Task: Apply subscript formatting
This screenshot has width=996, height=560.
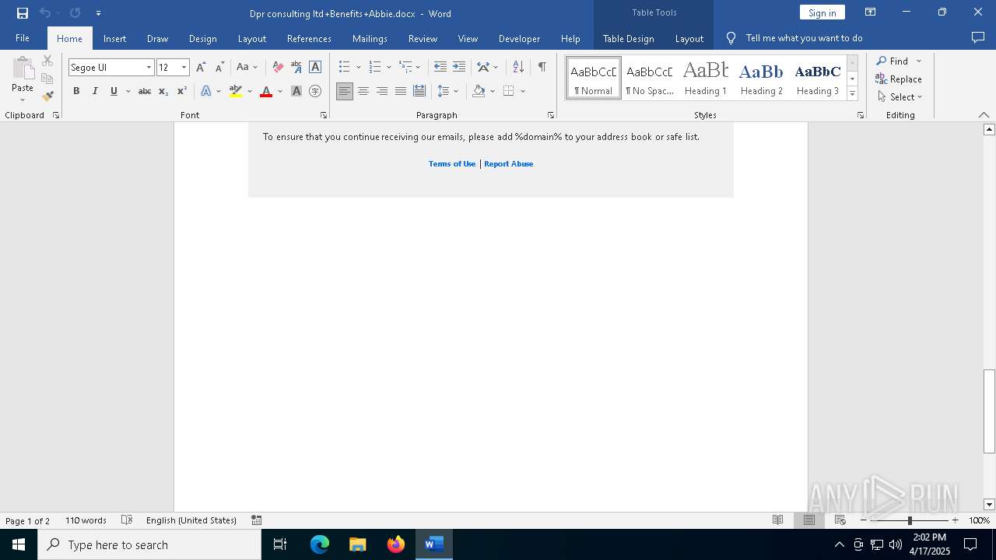Action: [x=163, y=91]
